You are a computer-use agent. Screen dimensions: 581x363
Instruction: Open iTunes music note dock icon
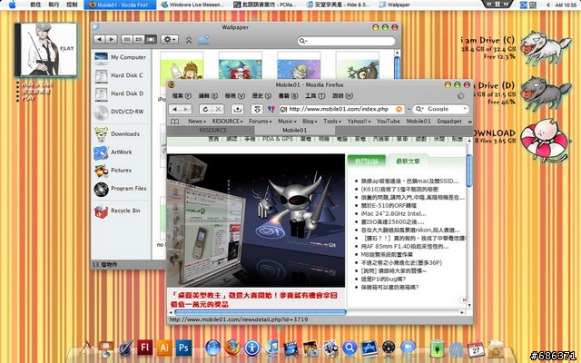click(x=271, y=348)
